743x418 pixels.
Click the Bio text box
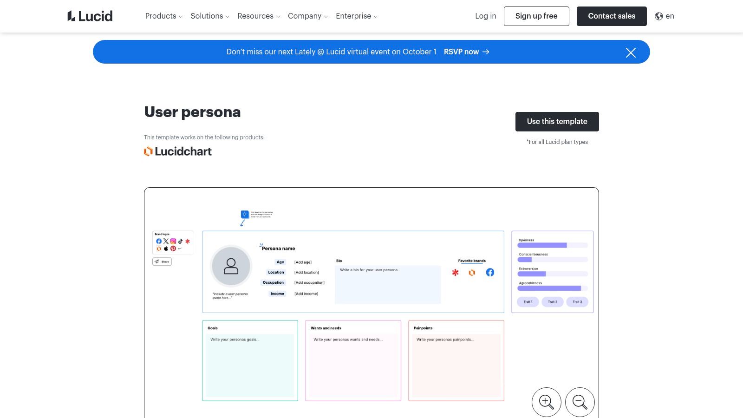tap(388, 285)
